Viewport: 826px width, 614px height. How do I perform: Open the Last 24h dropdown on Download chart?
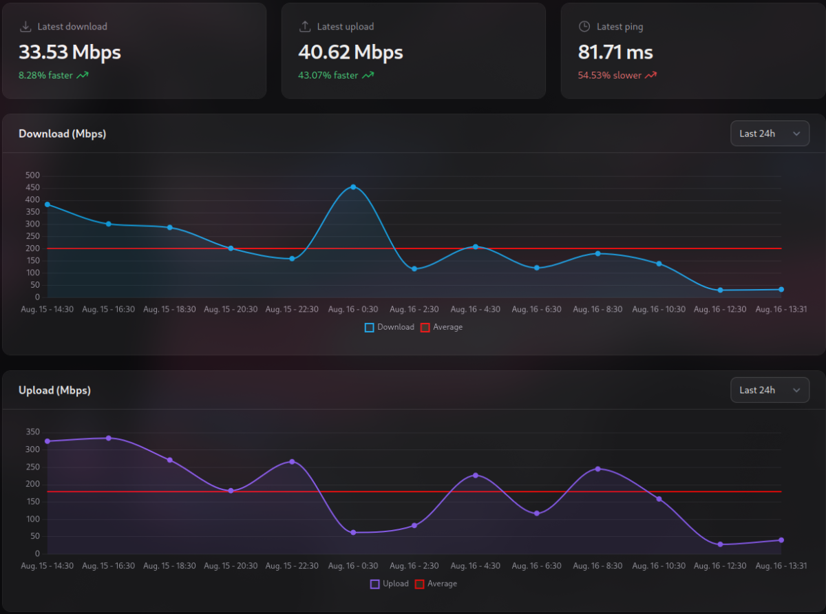tap(770, 134)
